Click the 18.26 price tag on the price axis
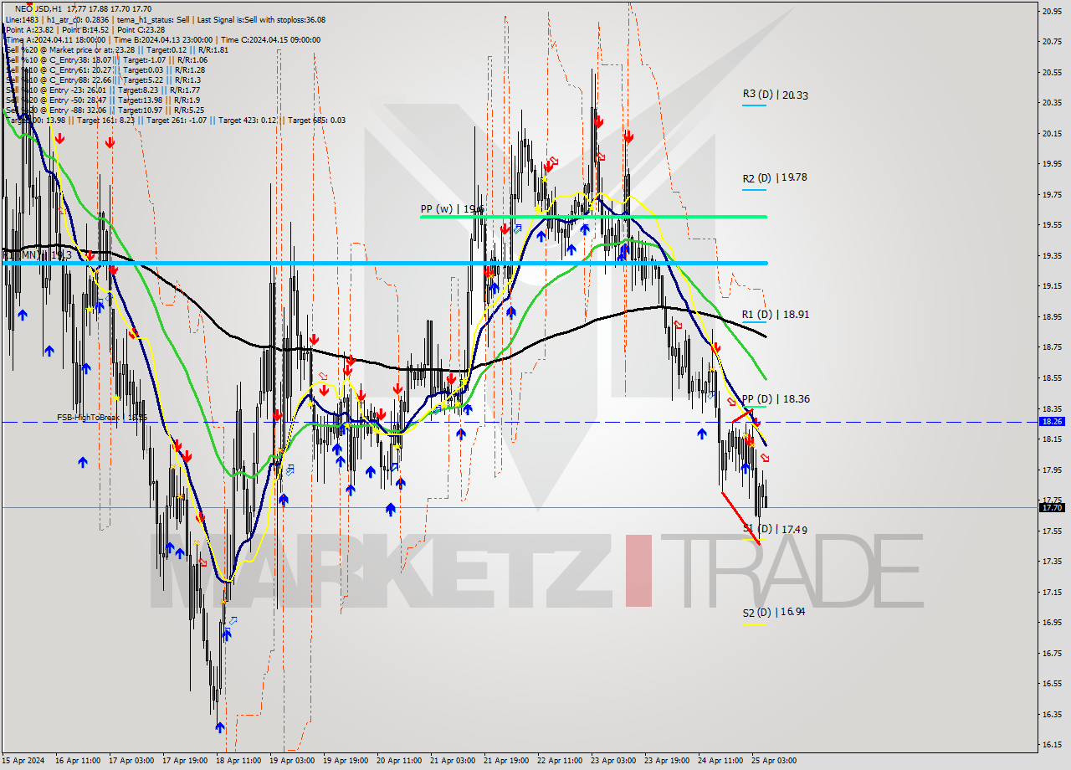Image resolution: width=1071 pixels, height=770 pixels. [1051, 422]
